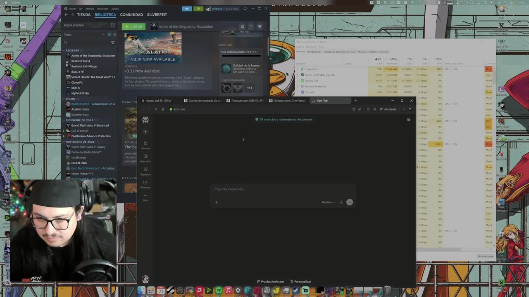Add game to favorites with the heart icon
The height and width of the screenshot is (297, 529).
(x=260, y=26)
